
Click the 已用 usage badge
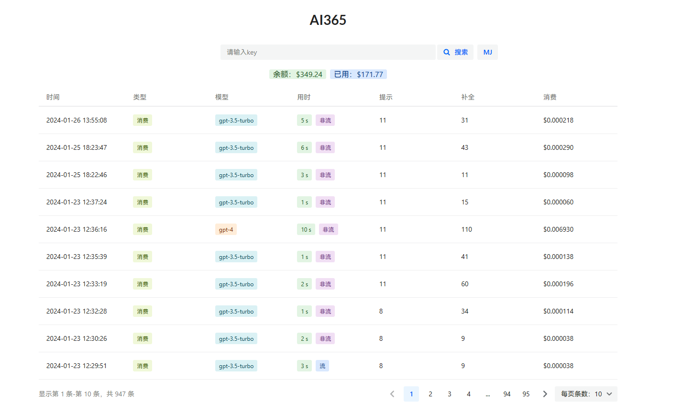point(358,74)
